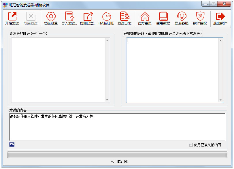
Task: Click the send progress bar
Action: (x=117, y=155)
